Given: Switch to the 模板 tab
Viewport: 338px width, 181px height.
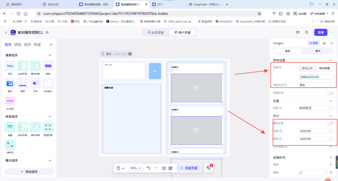Looking at the screenshot, I should pyautogui.click(x=18, y=44).
